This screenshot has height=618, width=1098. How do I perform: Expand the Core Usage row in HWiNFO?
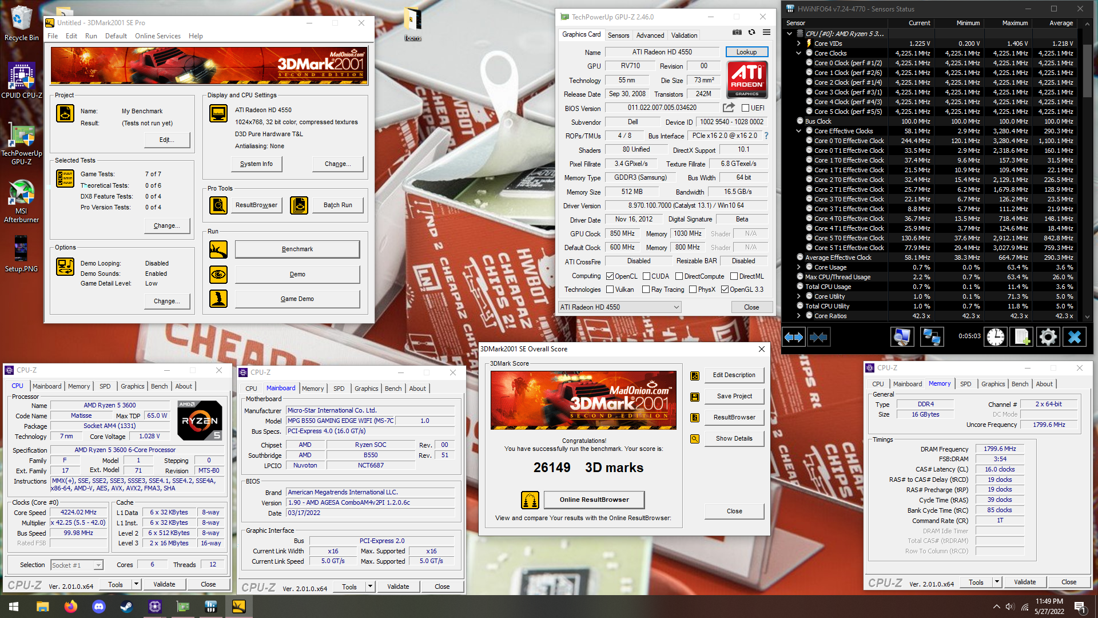point(799,267)
